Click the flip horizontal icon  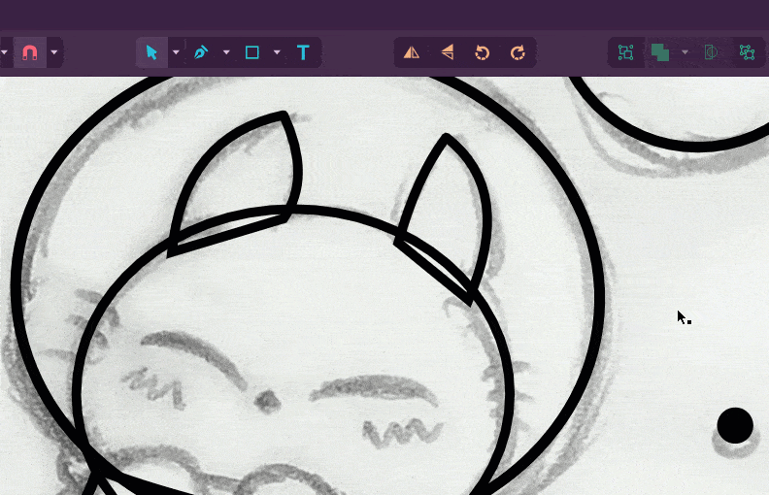(412, 52)
